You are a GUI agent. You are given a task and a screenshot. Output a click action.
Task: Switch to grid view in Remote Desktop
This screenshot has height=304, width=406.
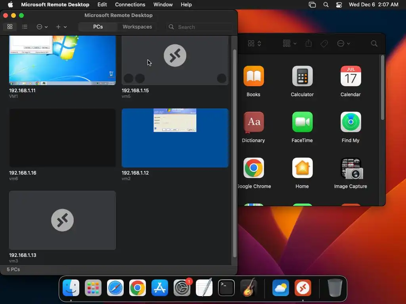pyautogui.click(x=10, y=27)
